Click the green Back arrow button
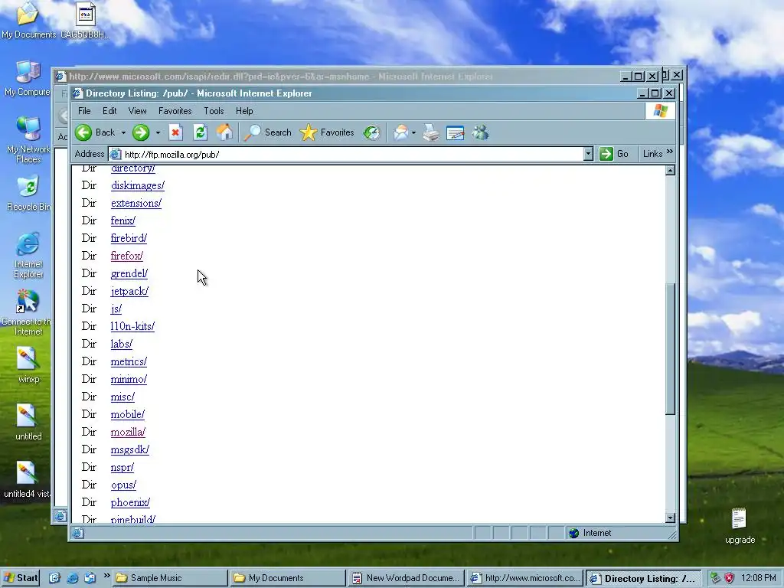Screen dimensions: 784x588 pyautogui.click(x=83, y=132)
